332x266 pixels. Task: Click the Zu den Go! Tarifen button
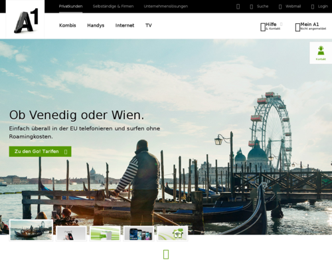coord(40,152)
